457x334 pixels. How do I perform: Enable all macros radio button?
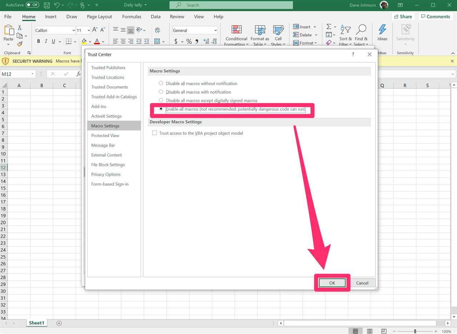(161, 109)
